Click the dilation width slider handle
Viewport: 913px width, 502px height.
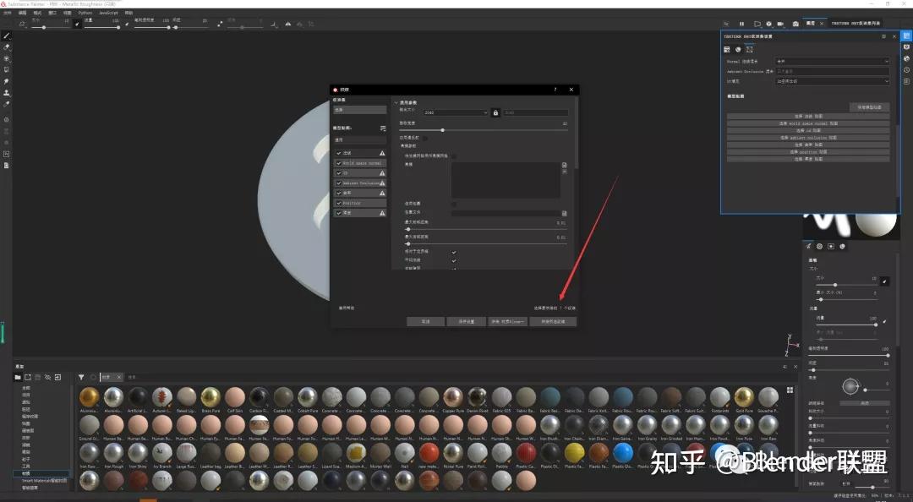point(442,130)
